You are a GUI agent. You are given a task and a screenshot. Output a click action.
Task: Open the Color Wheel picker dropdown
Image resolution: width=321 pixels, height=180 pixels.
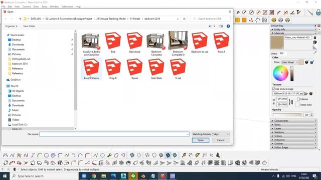point(290,62)
